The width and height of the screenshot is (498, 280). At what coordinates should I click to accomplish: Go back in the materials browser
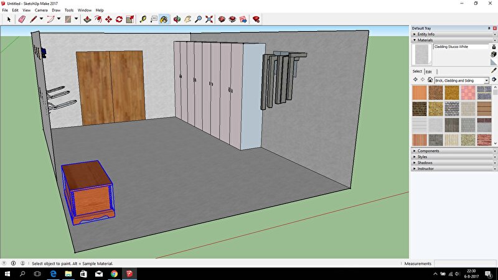415,80
